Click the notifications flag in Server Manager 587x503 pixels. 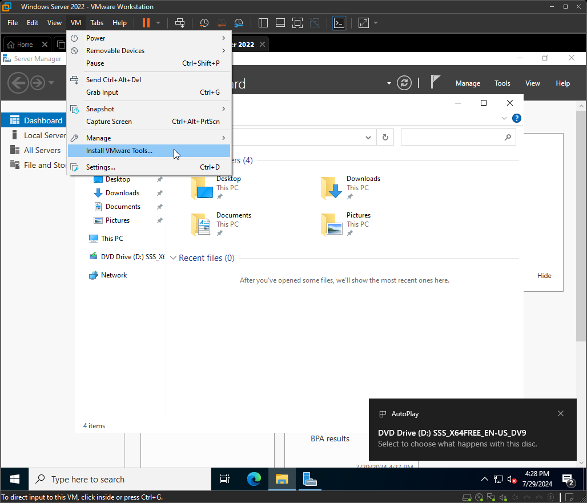pos(435,82)
